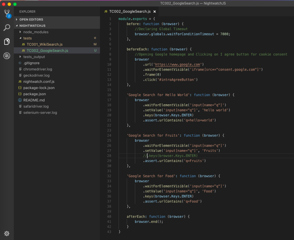Screen dimensions: 294x240
Task: Click 'Google Search for Food' test name
Action: pos(151,176)
